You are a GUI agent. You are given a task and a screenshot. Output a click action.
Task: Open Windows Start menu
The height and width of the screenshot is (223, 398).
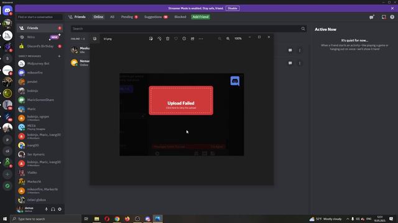point(5,219)
